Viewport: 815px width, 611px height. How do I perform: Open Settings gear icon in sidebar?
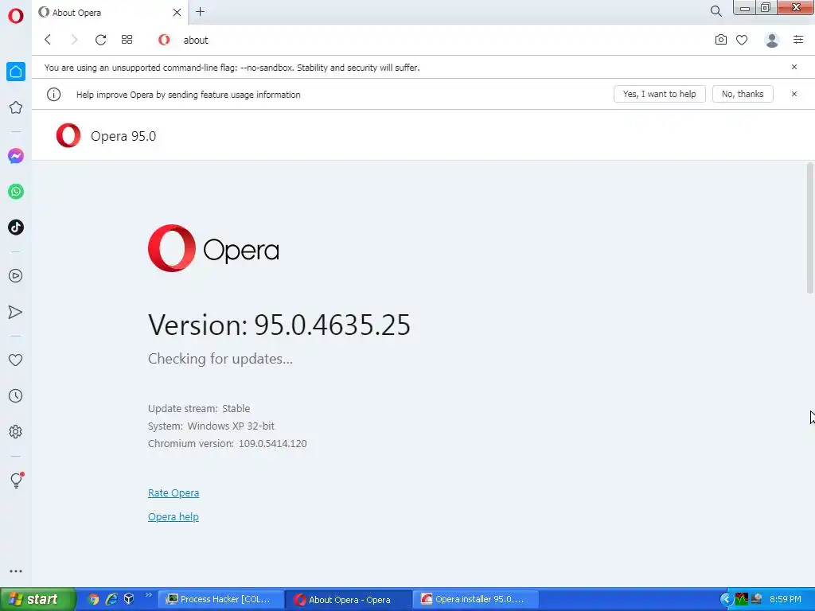pyautogui.click(x=16, y=432)
